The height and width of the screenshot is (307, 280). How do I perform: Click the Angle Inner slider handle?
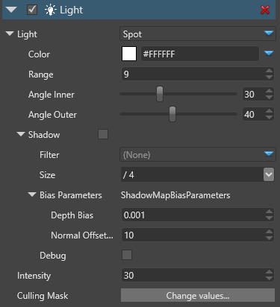click(160, 94)
